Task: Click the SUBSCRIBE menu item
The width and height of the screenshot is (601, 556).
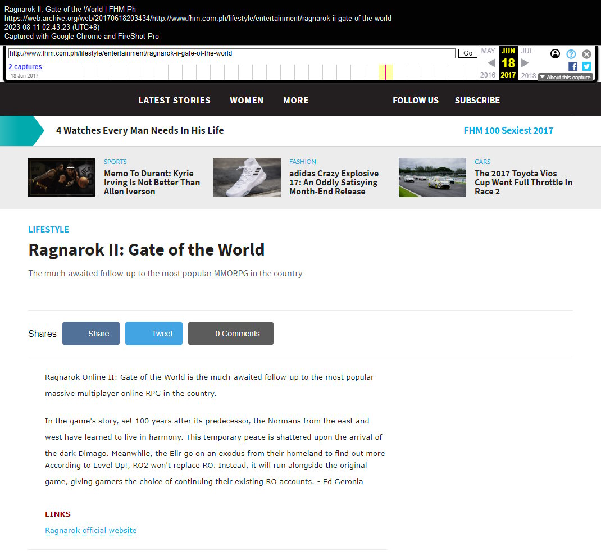Action: point(477,101)
